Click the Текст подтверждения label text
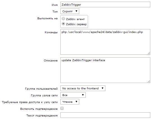This screenshot has width=152, height=119. pyautogui.click(x=42, y=116)
